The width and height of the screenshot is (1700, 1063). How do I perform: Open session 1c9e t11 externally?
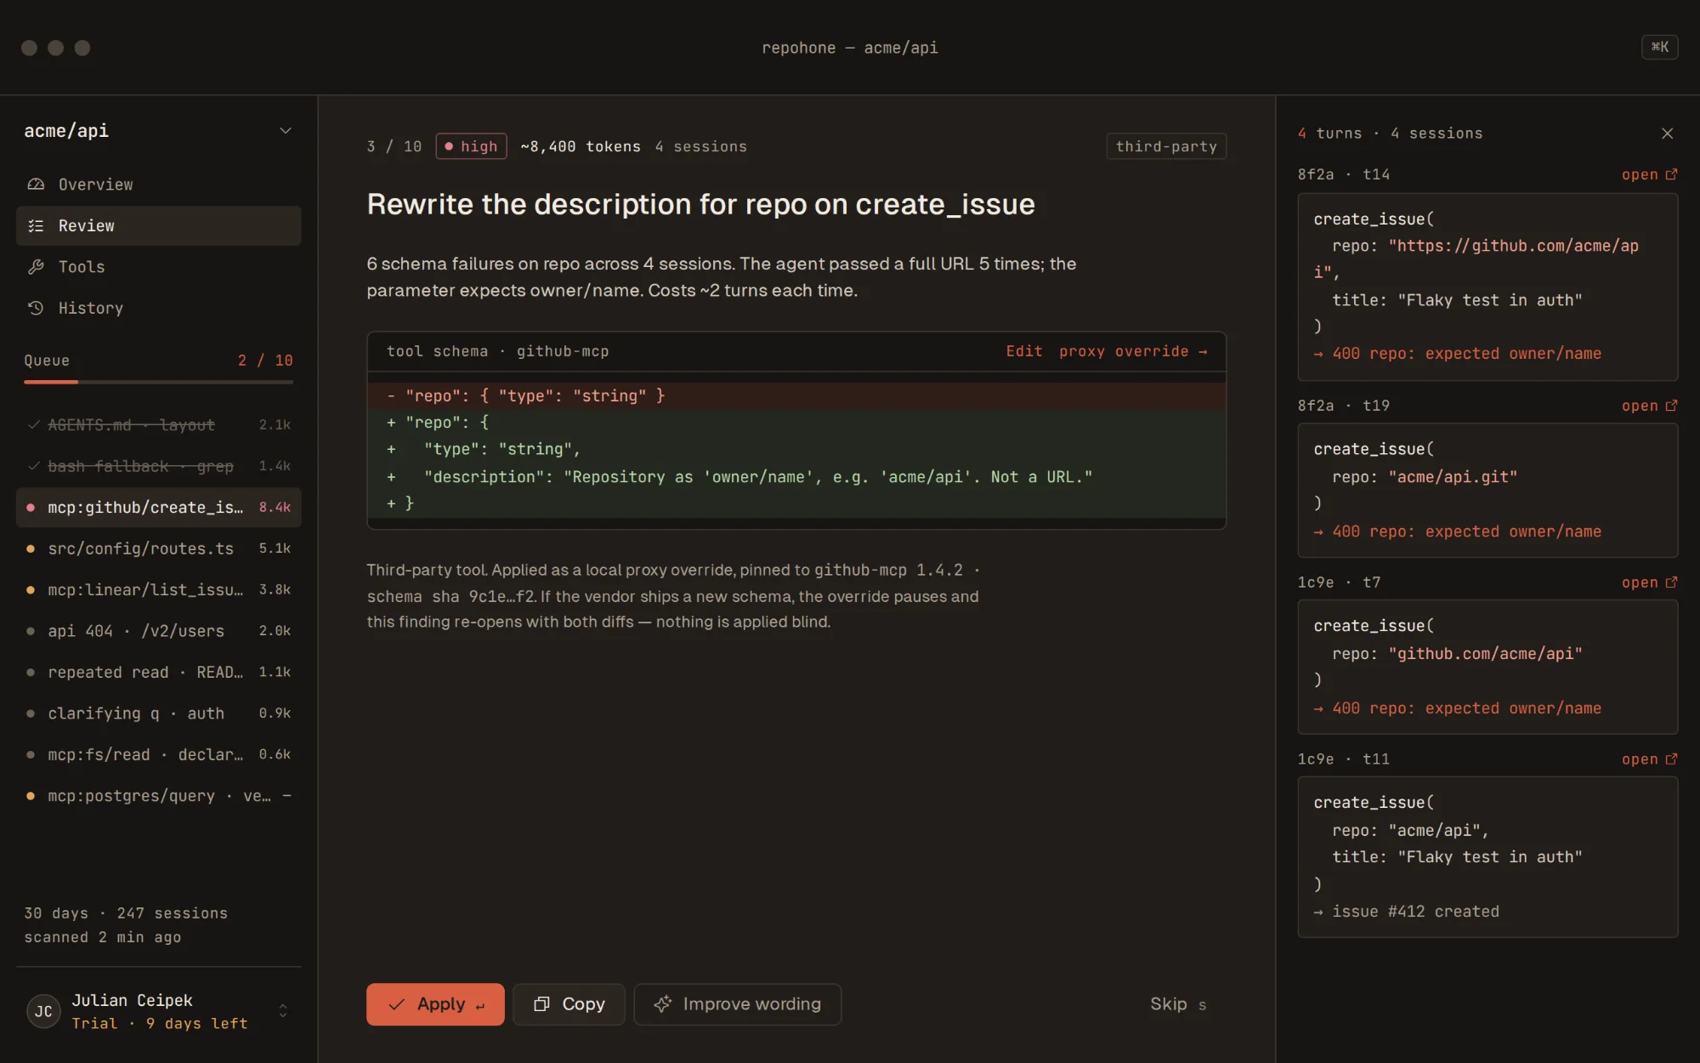[x=1649, y=759]
